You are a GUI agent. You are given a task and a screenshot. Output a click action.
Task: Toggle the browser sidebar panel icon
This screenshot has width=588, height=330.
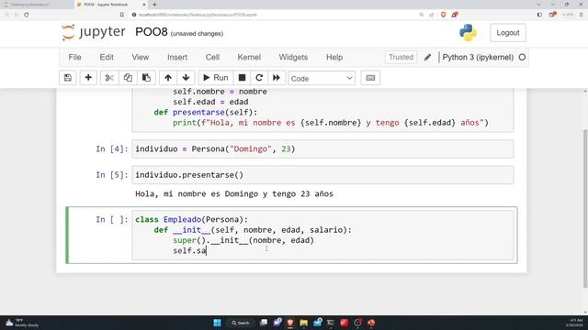[x=539, y=15]
